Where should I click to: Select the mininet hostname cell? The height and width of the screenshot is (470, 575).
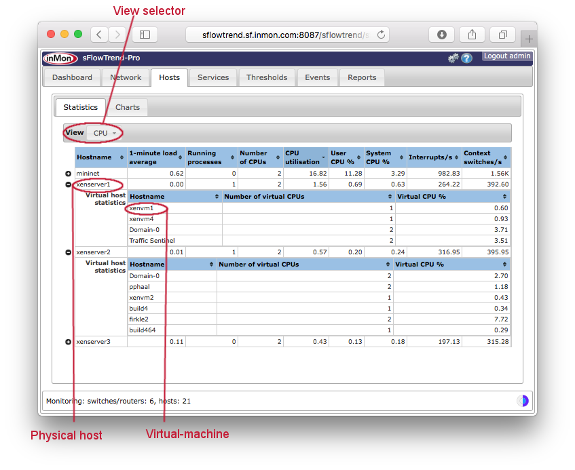point(101,173)
